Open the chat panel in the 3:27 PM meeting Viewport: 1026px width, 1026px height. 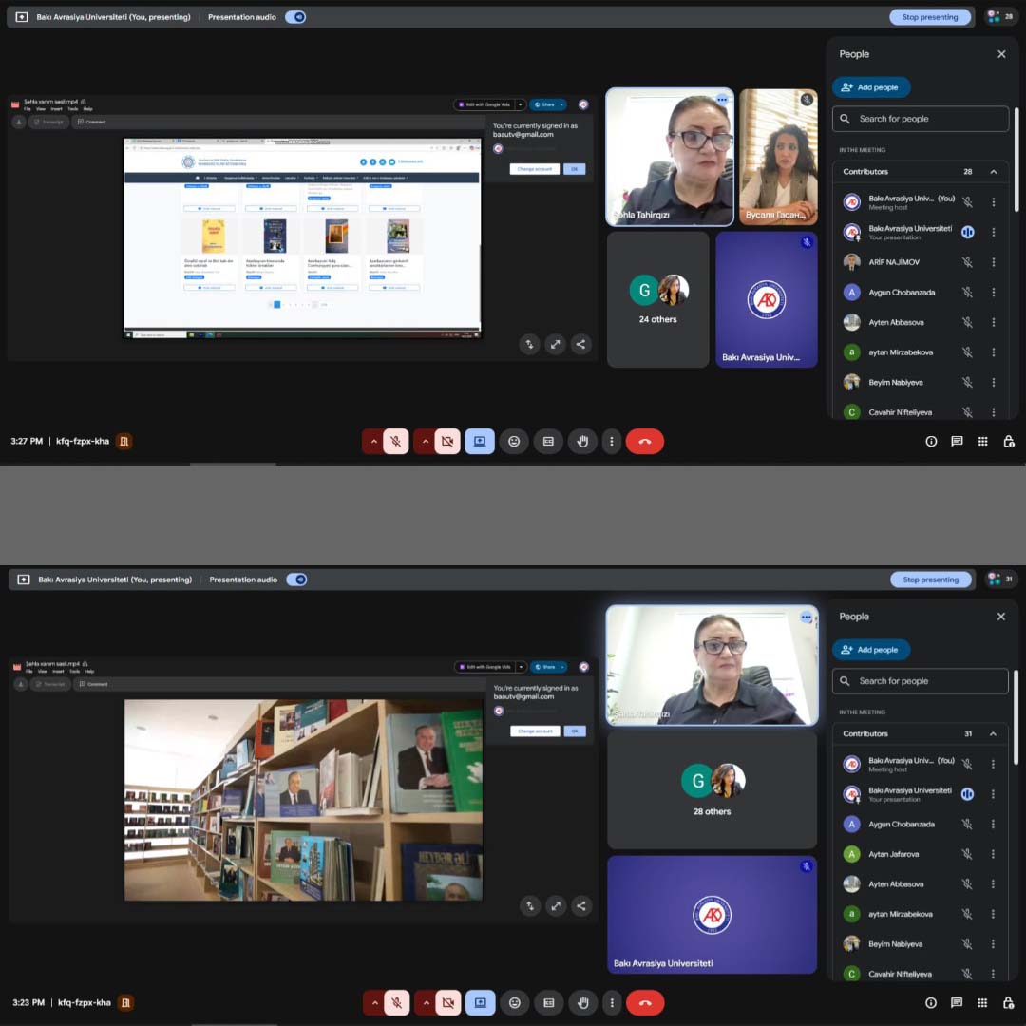tap(957, 441)
